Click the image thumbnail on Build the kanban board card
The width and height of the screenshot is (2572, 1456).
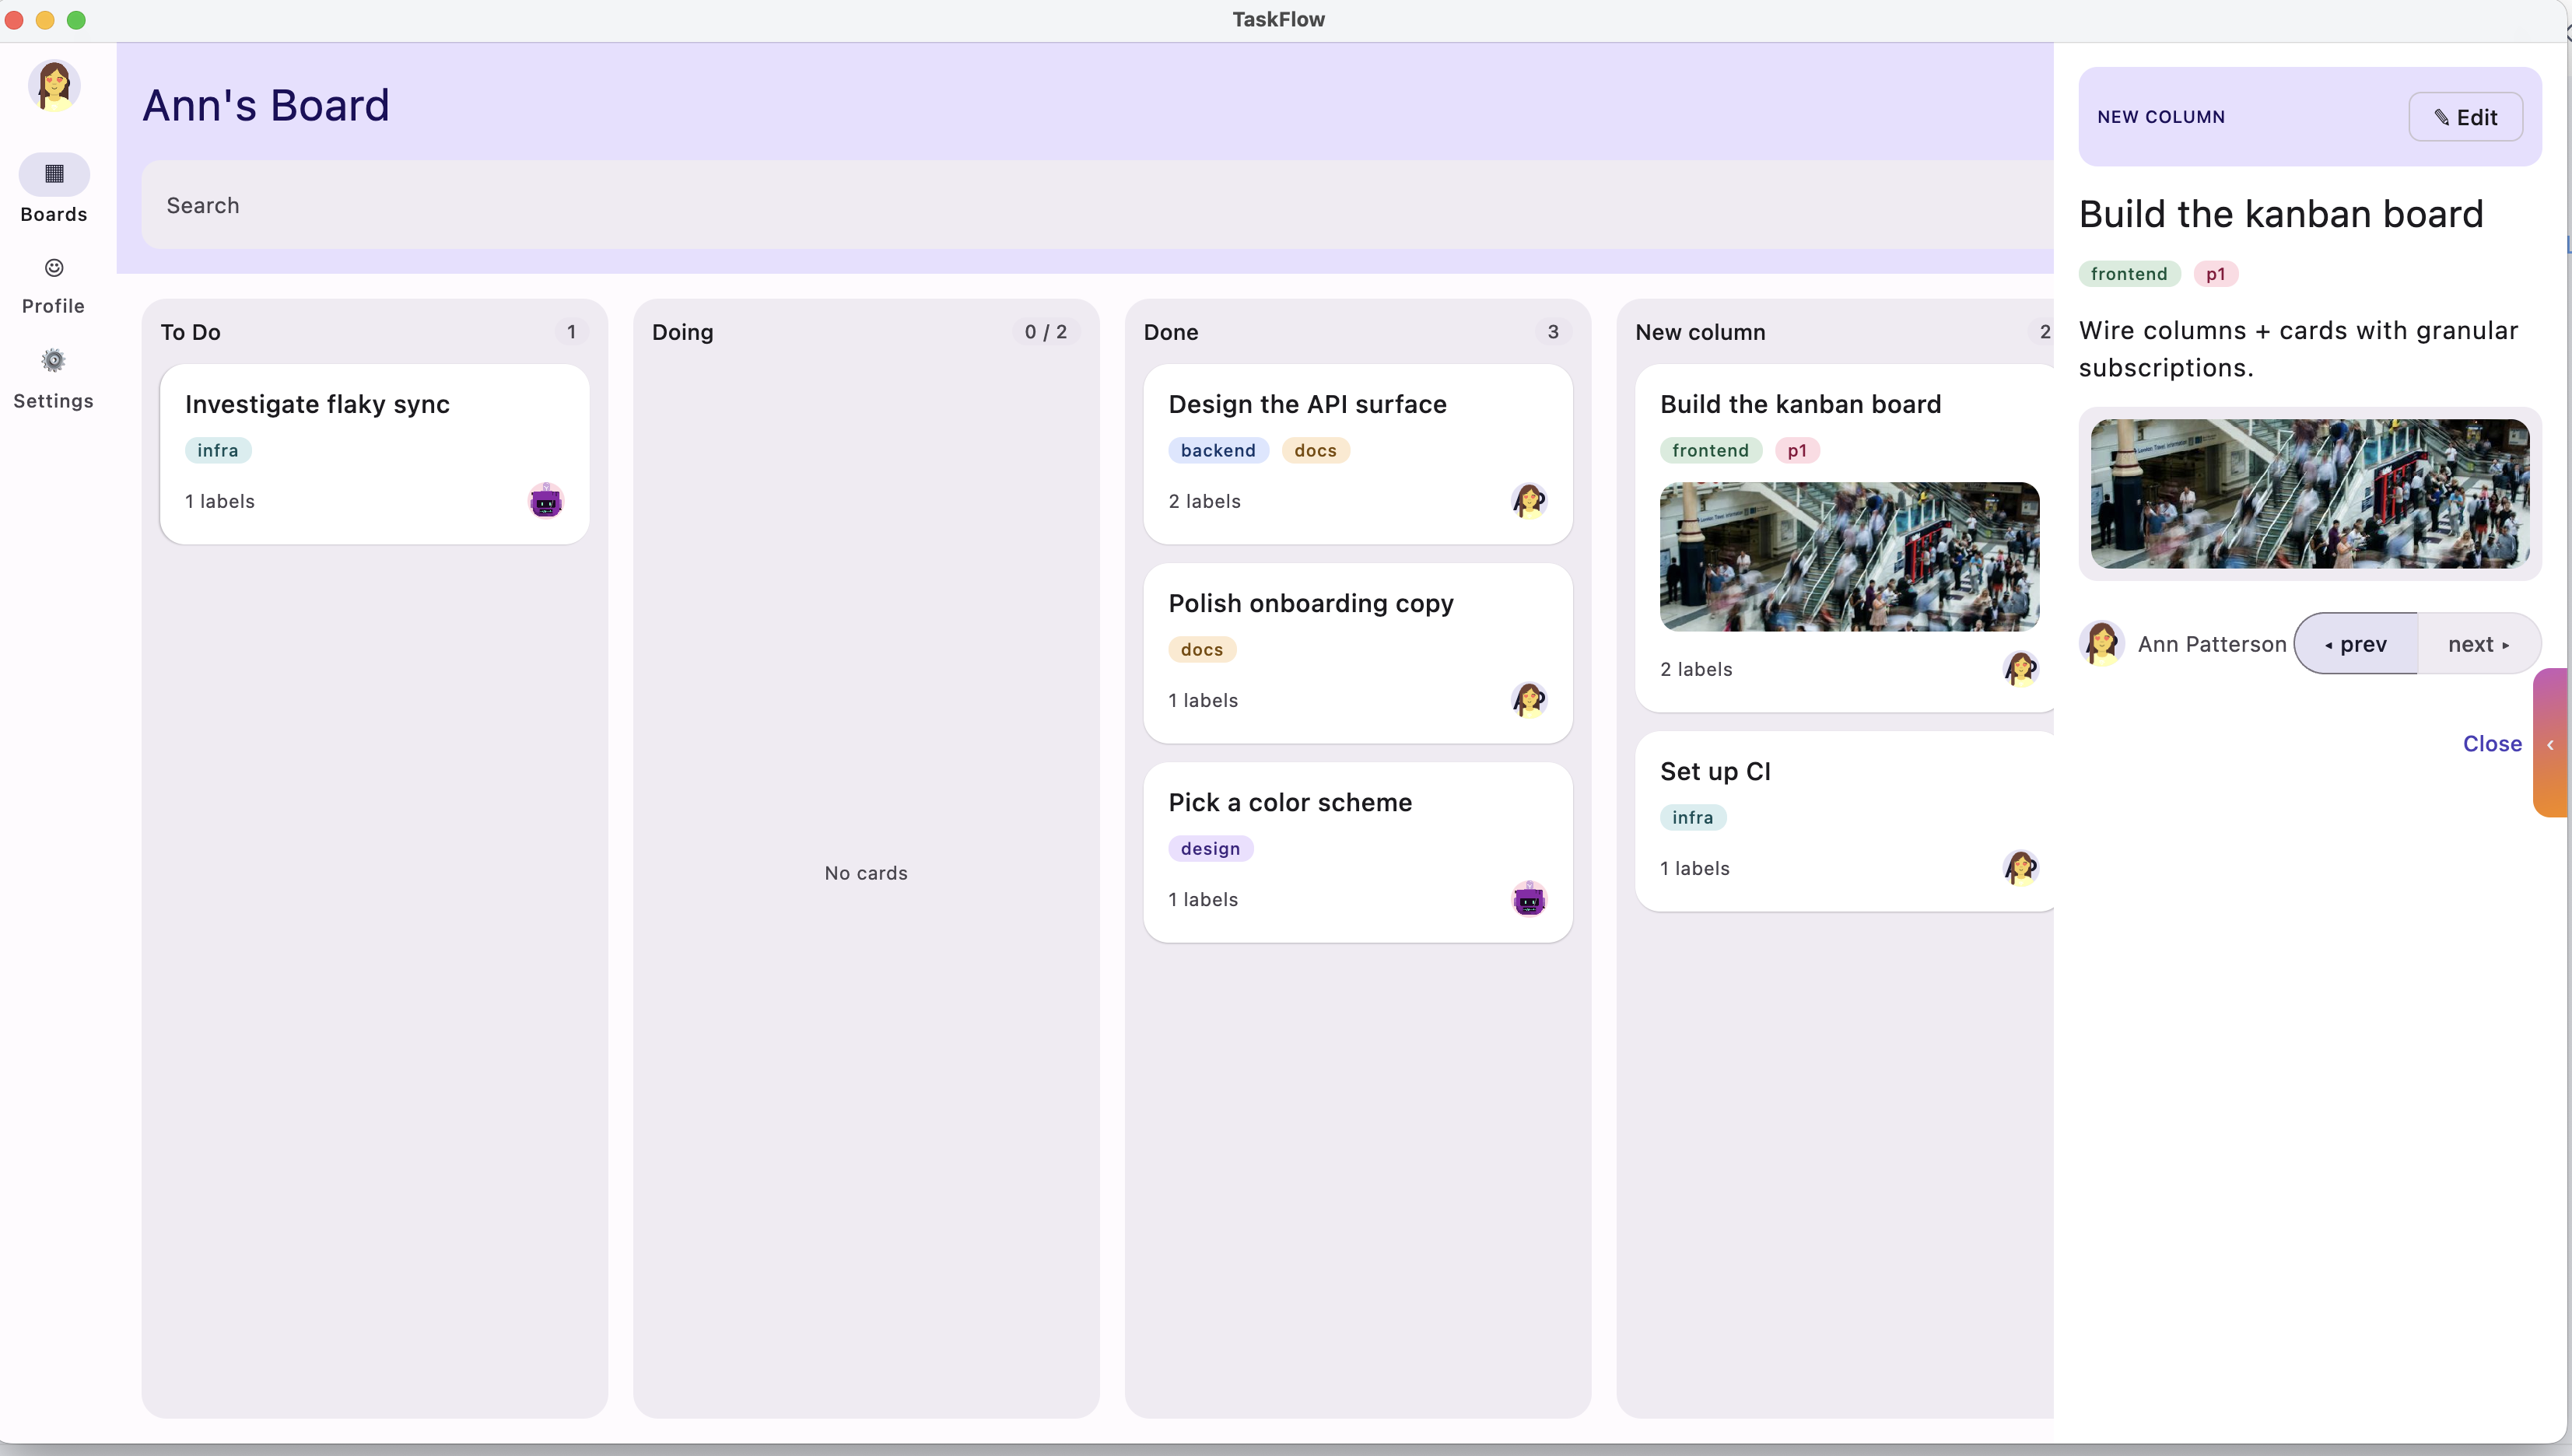pyautogui.click(x=1849, y=556)
